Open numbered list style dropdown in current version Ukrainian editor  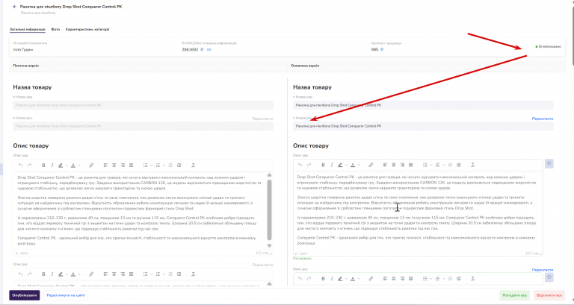coord(164,165)
